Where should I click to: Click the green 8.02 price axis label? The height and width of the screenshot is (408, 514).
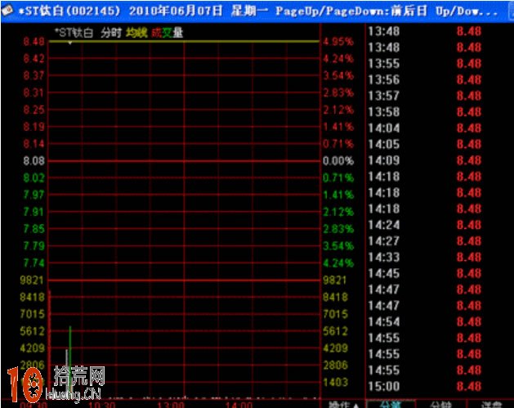(34, 178)
